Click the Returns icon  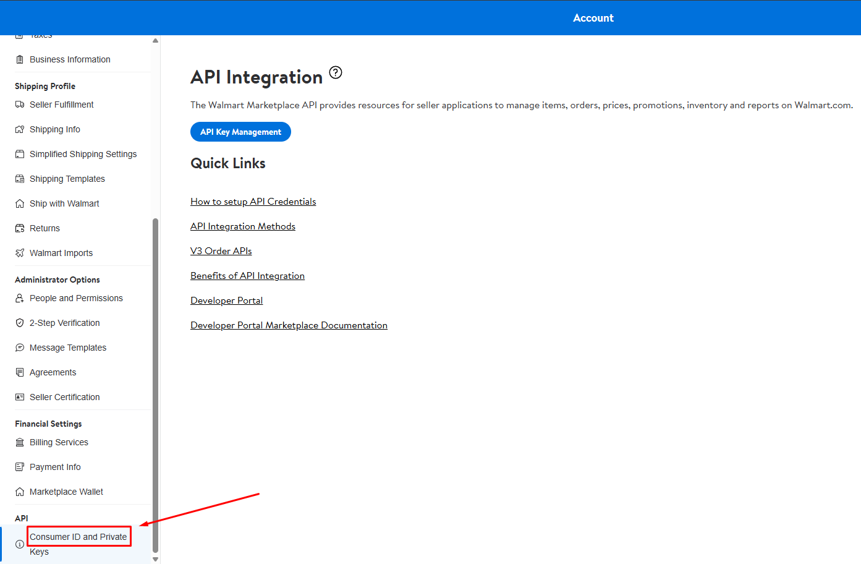tap(20, 228)
